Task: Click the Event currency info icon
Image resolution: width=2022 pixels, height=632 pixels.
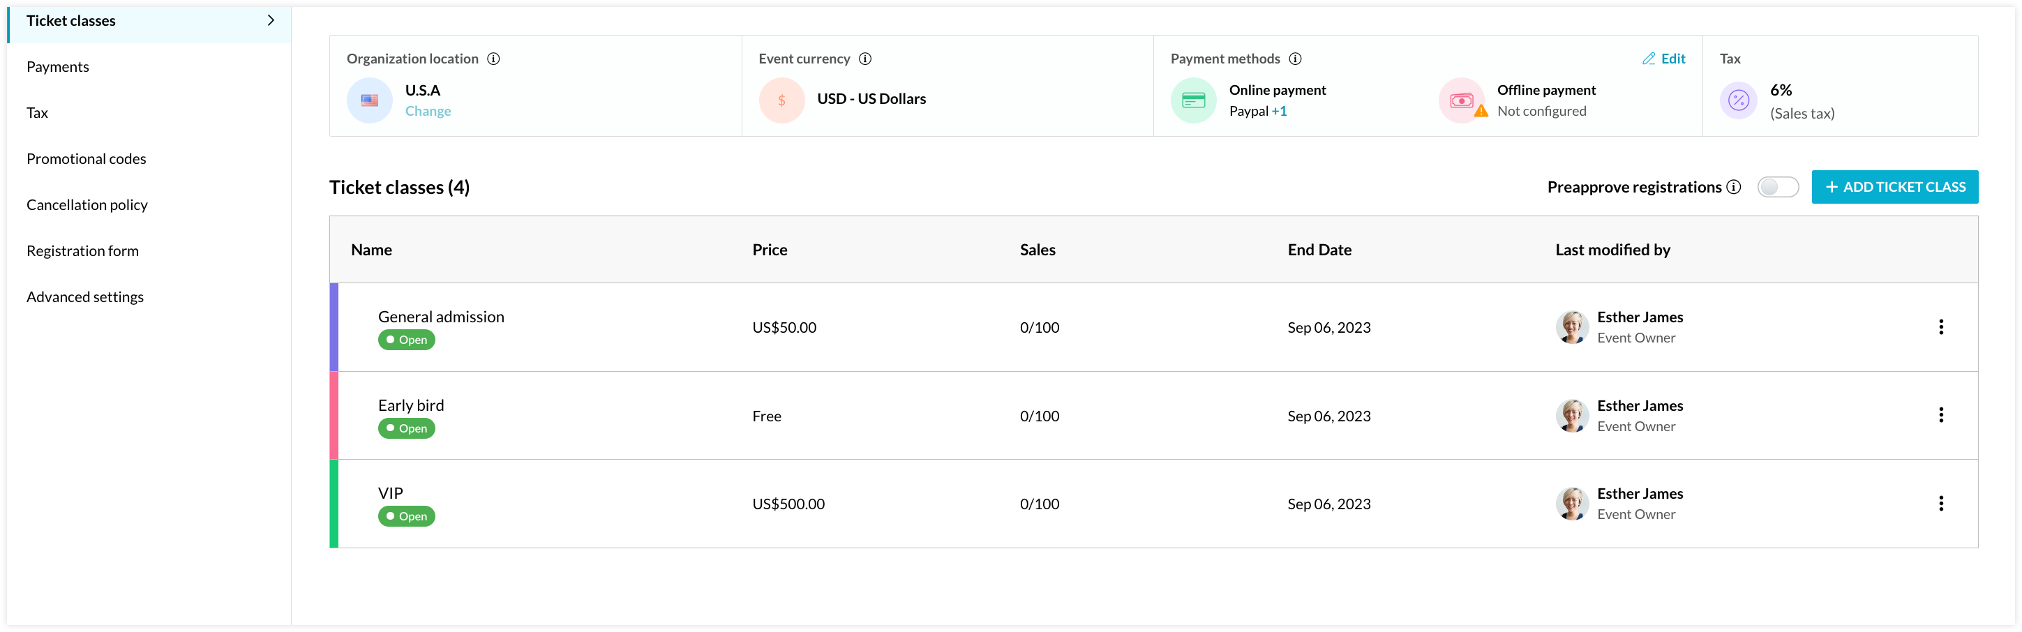Action: click(x=866, y=58)
